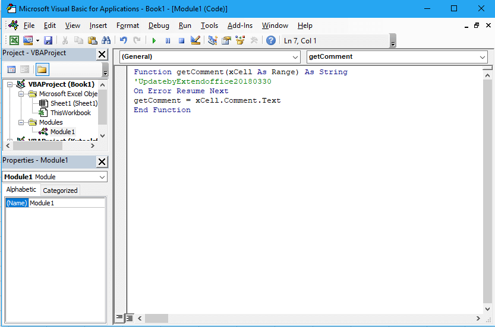
Task: Open the getComment procedure dropdown
Action: [483, 57]
